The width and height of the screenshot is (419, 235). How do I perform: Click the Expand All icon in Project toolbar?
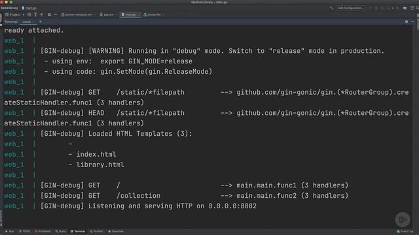coord(35,14)
